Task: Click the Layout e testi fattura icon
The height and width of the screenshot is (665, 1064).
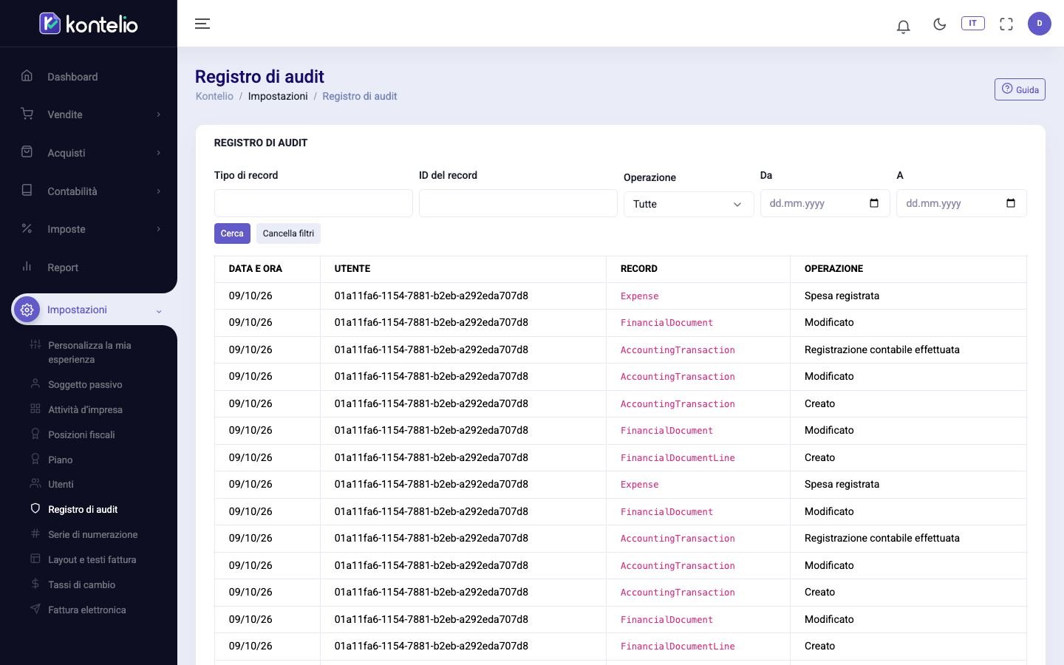Action: coord(35,559)
